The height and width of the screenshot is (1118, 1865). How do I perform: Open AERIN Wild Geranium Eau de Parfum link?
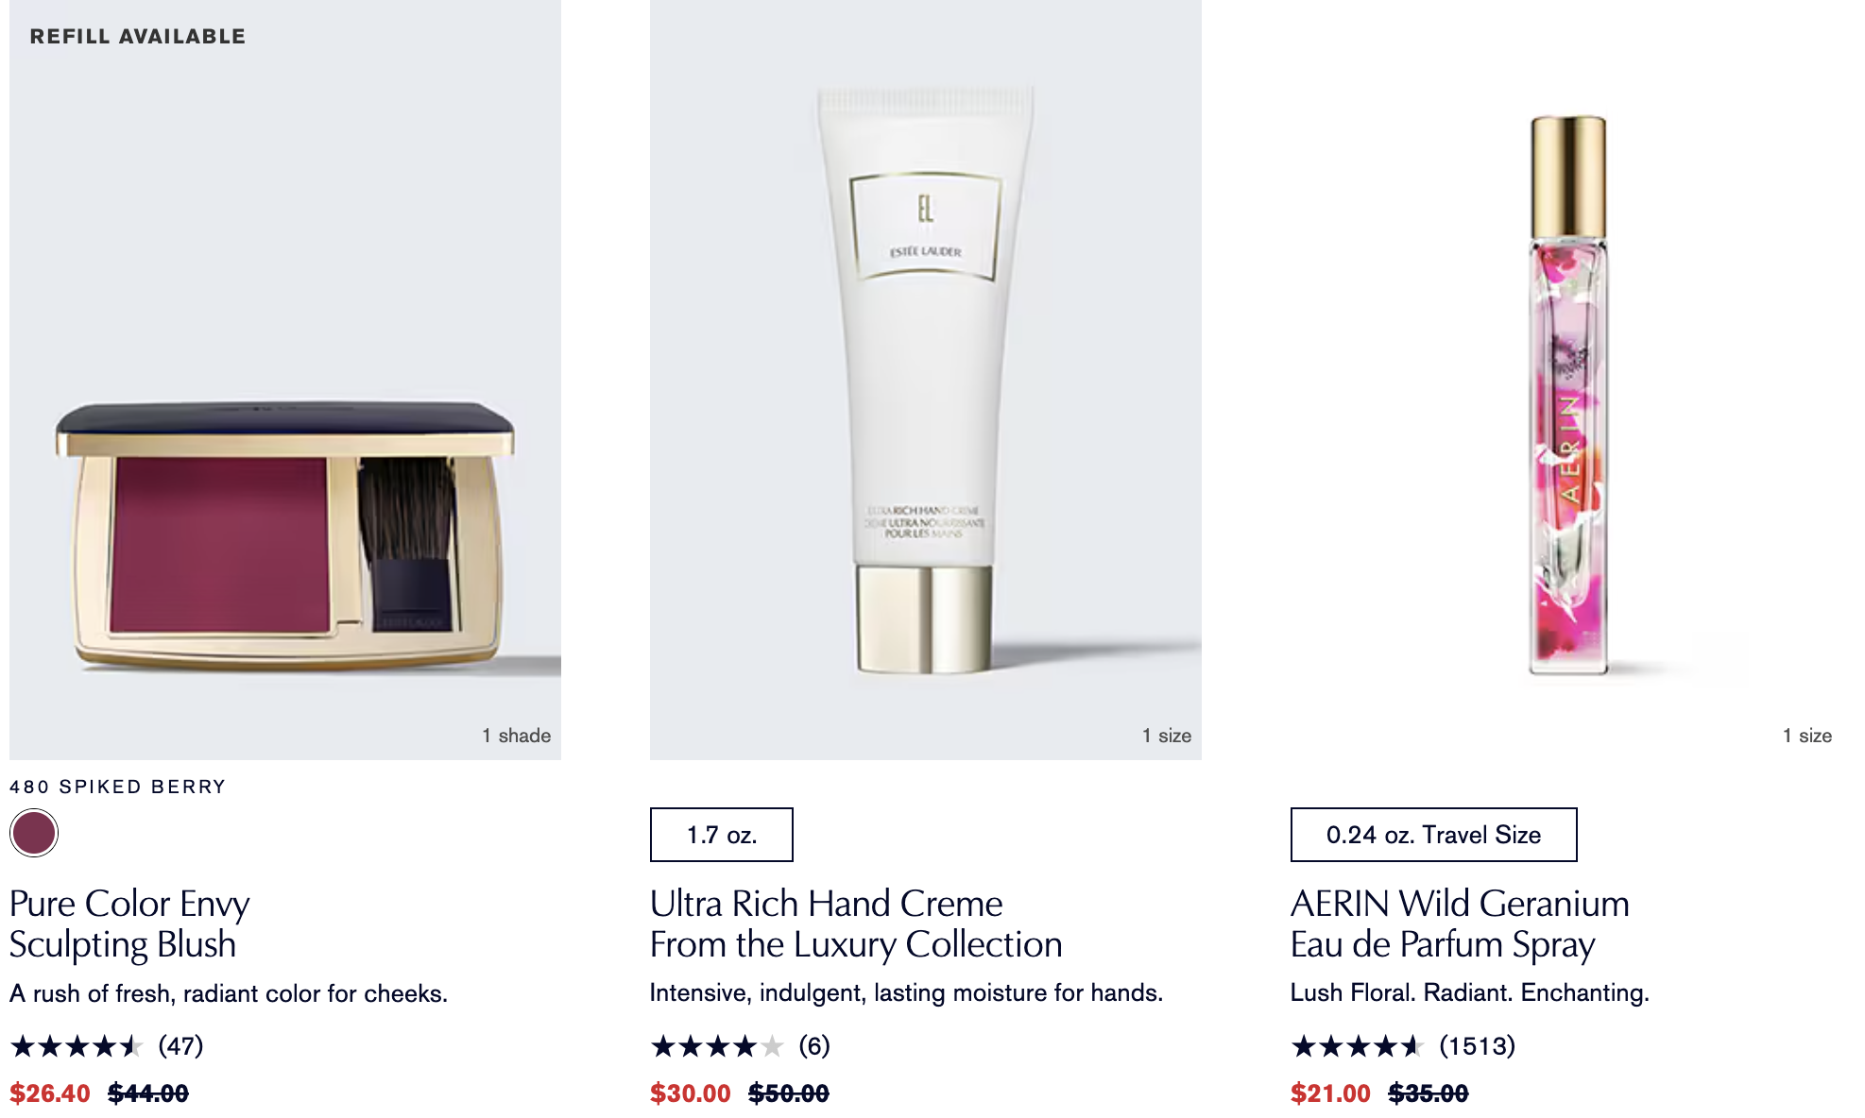click(1461, 923)
